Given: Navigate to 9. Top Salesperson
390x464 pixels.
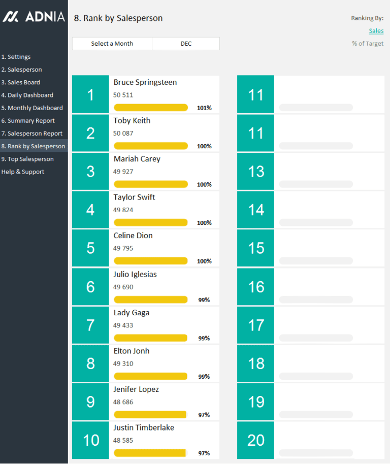Looking at the screenshot, I should pos(27,158).
